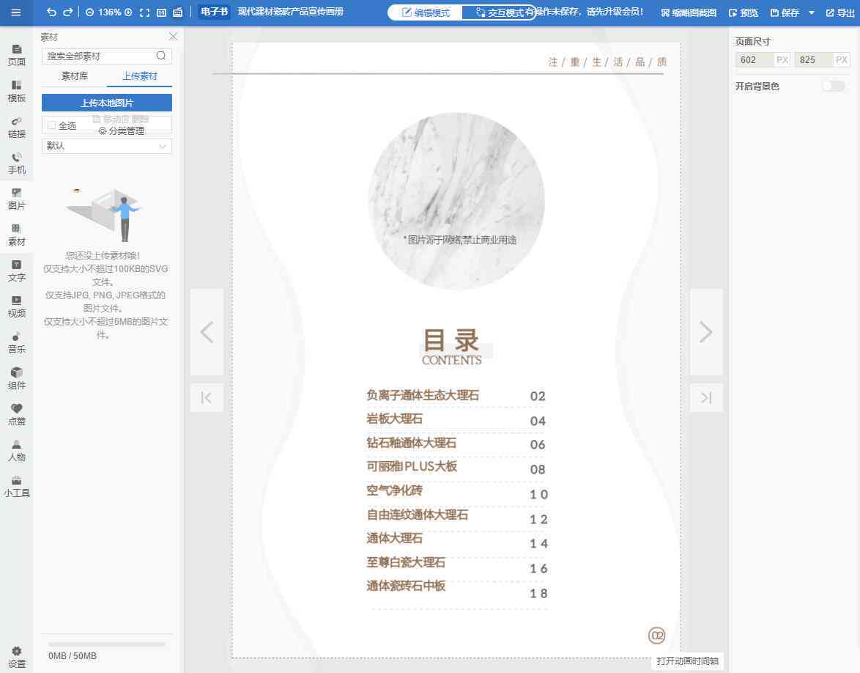860x673 pixels.
Task: Select 通体瓷砖石中板 contents entry
Action: tap(406, 586)
